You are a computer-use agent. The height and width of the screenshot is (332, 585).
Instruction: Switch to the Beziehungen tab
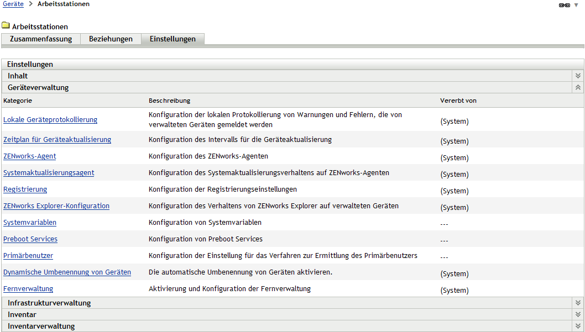(x=111, y=39)
